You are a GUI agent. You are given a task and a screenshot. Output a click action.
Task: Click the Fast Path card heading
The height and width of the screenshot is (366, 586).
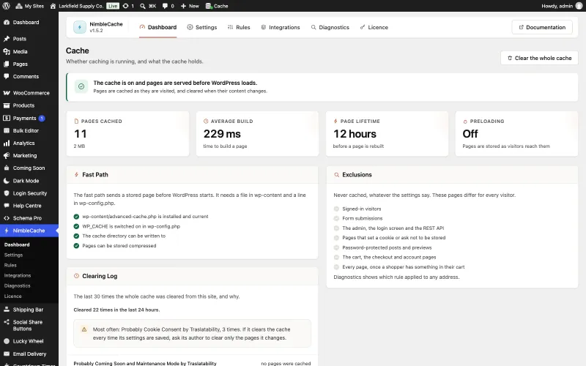[x=95, y=175]
